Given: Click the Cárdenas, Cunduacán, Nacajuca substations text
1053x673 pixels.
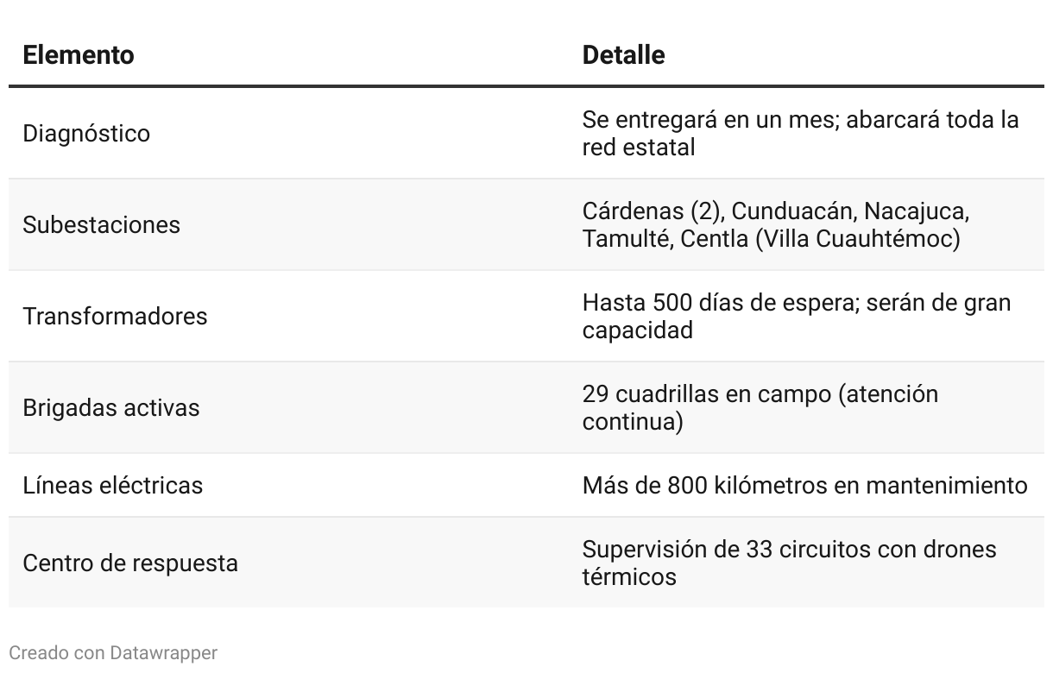Looking at the screenshot, I should [775, 211].
